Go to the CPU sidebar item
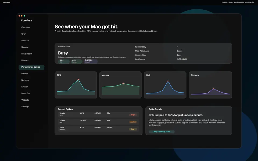Screen dimensions: 258x161 [23, 34]
